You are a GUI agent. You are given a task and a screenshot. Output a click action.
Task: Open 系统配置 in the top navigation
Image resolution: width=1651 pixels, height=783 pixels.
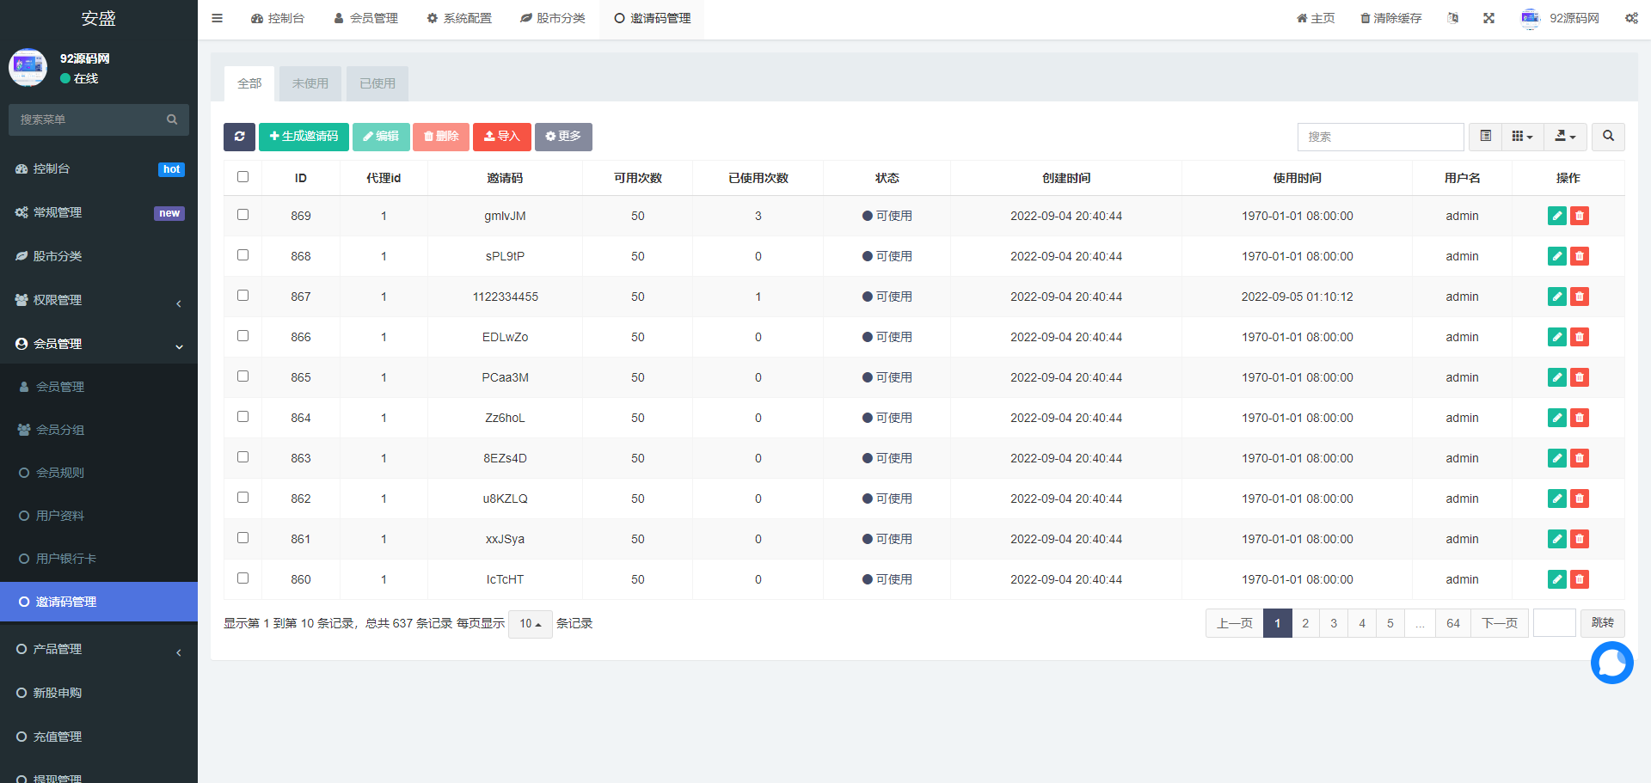[459, 18]
